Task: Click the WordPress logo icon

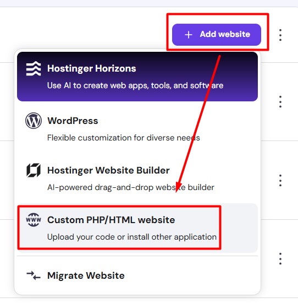Action: point(34,121)
